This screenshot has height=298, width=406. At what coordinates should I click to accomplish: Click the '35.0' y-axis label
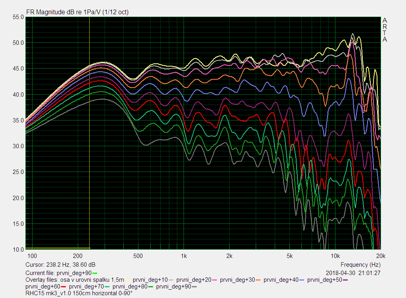(x=18, y=120)
